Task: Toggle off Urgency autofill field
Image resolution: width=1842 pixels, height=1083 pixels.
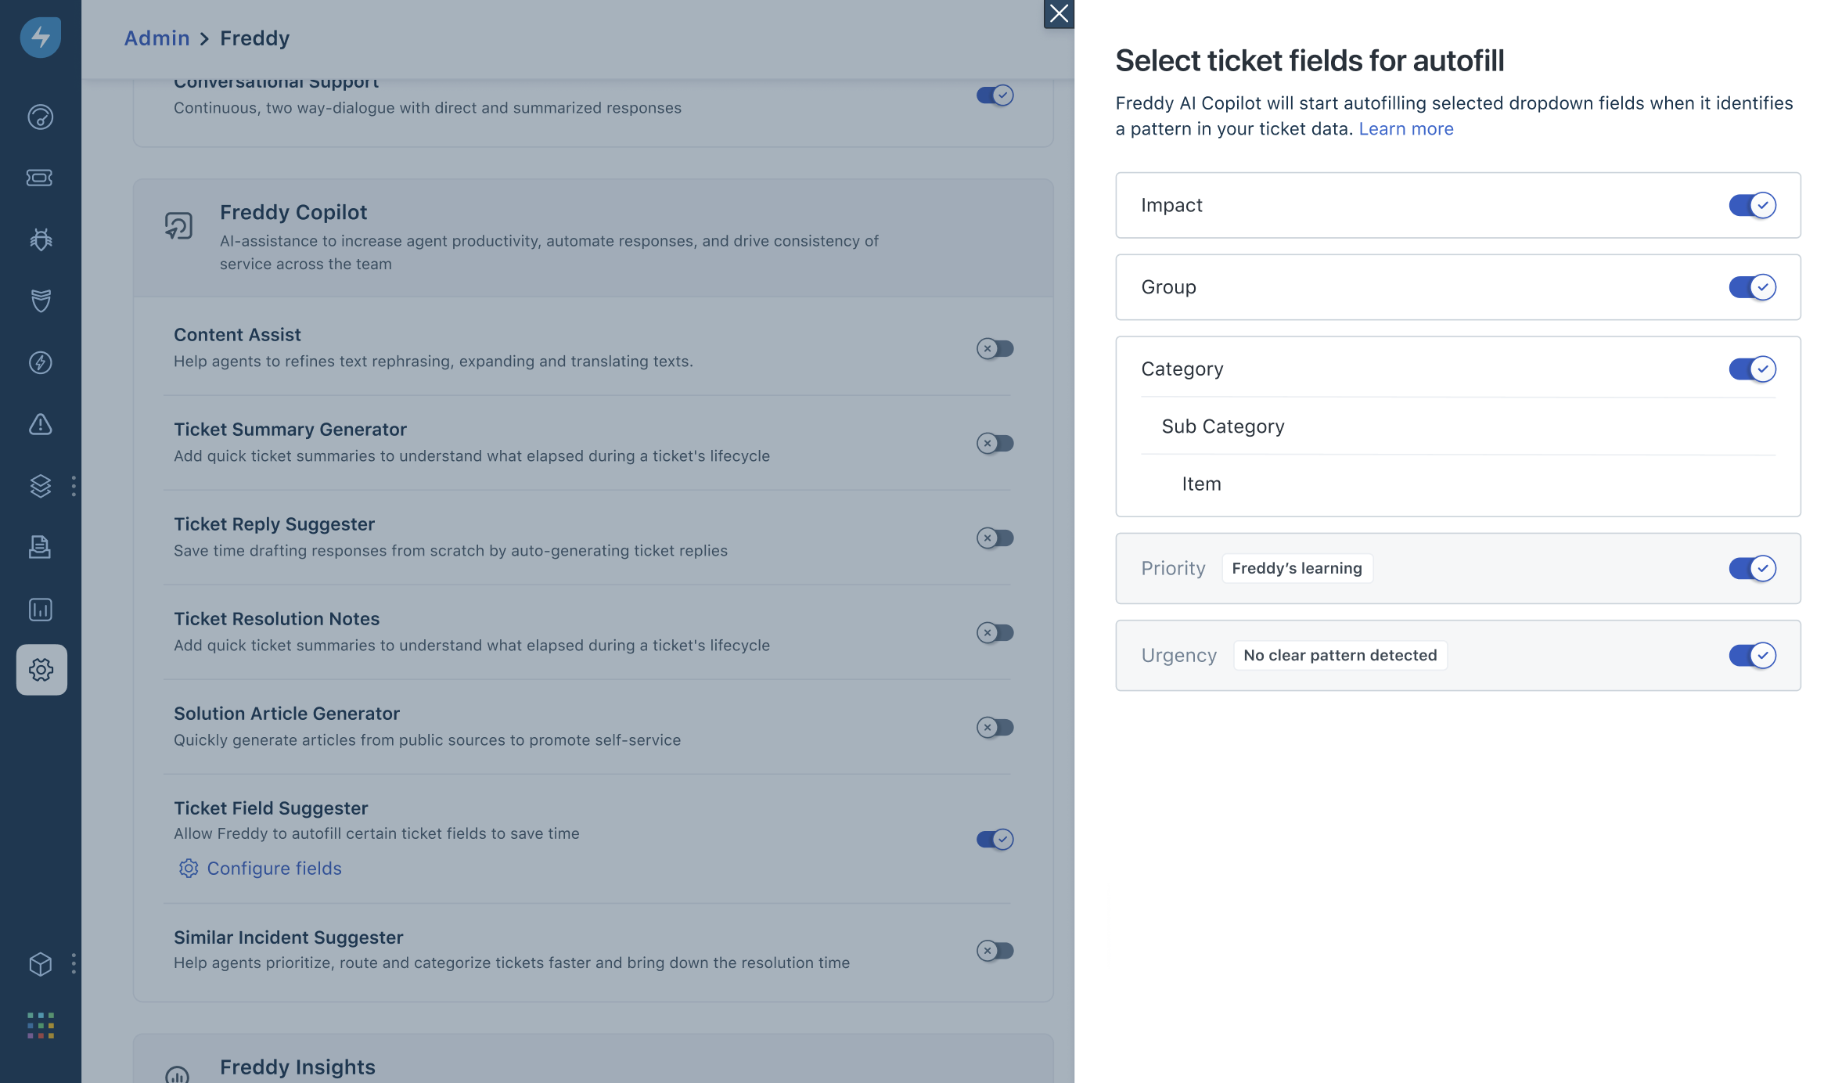Action: 1751,655
